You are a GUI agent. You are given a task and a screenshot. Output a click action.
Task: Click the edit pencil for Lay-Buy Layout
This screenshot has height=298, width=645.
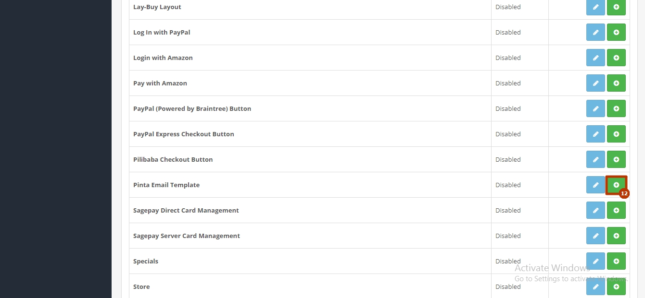pyautogui.click(x=595, y=7)
